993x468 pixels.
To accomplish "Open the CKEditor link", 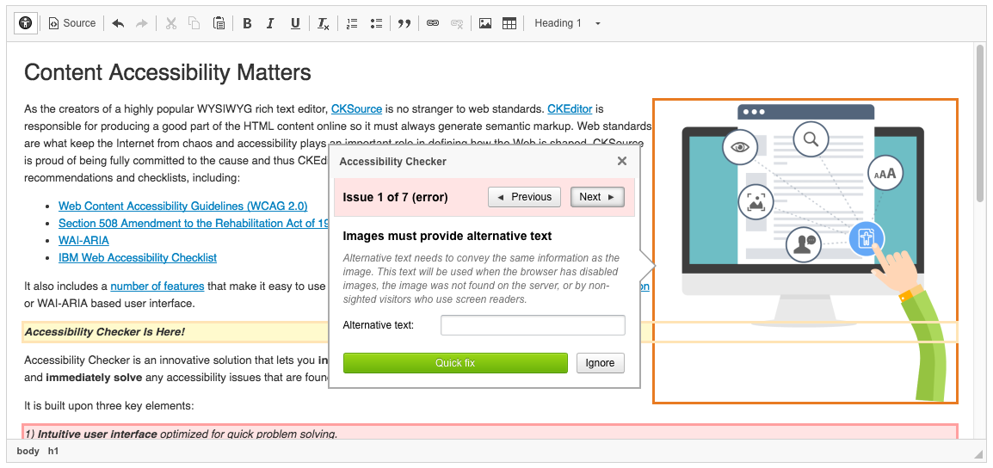I will [x=570, y=109].
